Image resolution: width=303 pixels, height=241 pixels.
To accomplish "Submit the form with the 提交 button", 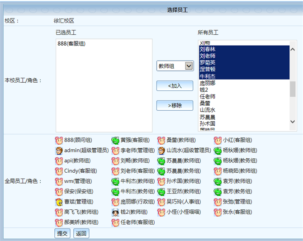I will (62, 233).
